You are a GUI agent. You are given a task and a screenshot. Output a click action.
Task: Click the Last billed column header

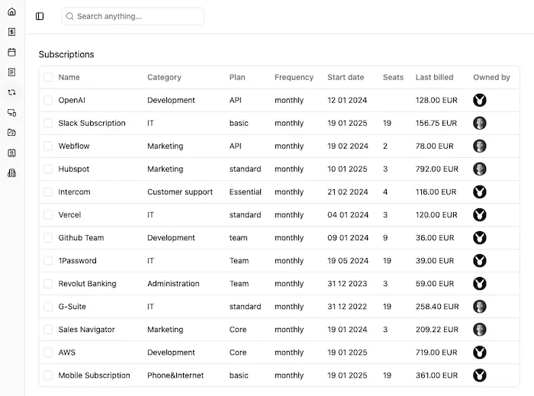tap(434, 77)
